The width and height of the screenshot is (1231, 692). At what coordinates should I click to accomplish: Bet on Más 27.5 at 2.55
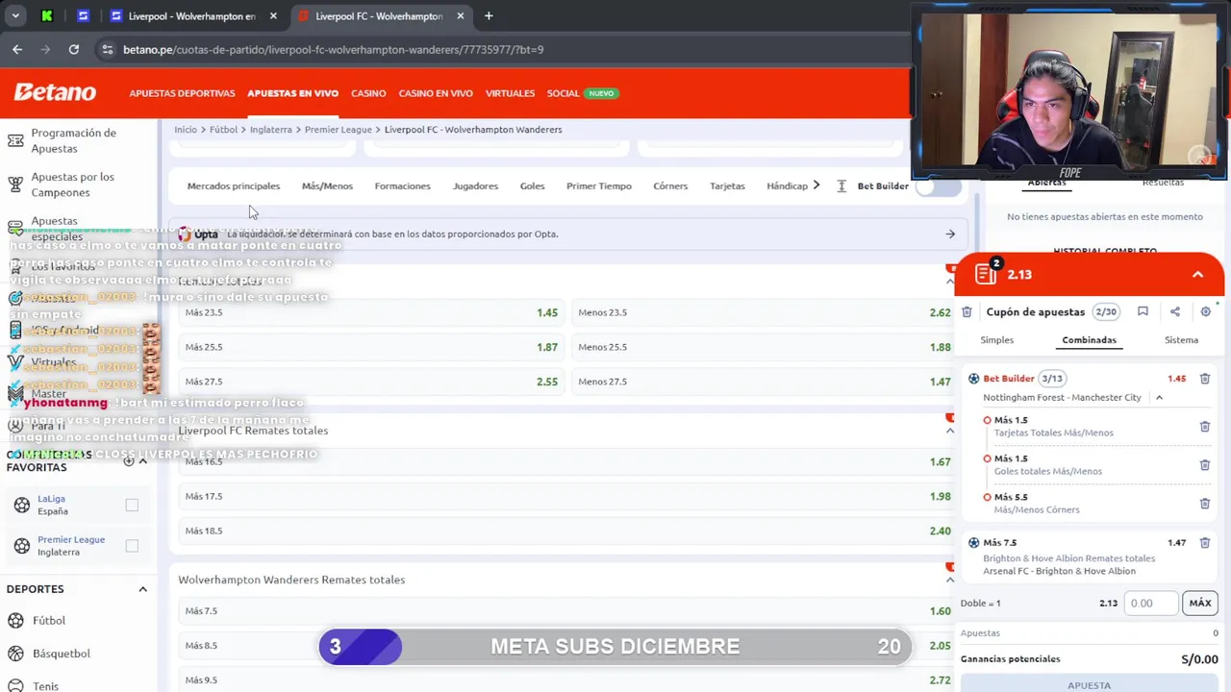tap(371, 382)
